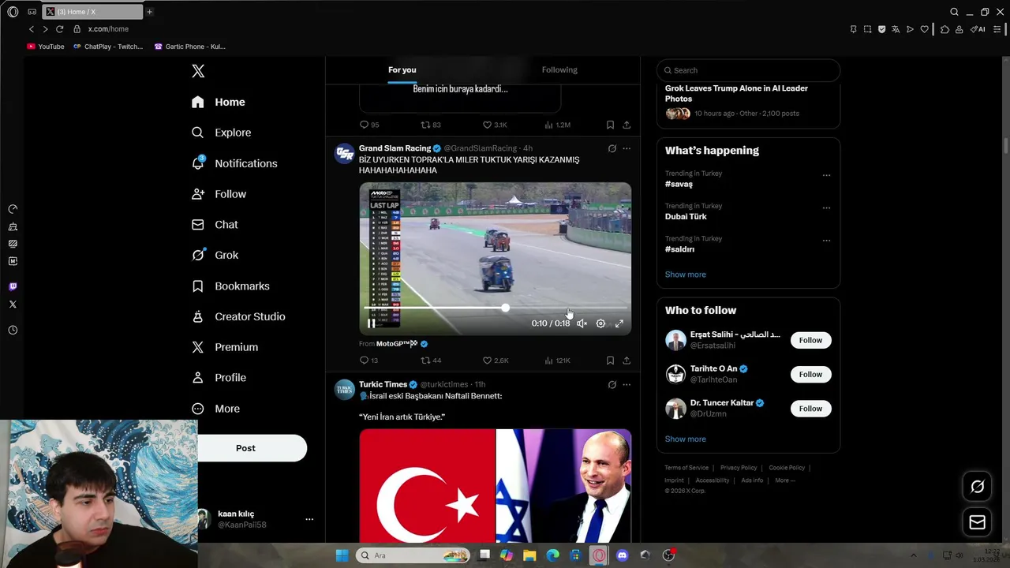This screenshot has height=568, width=1010.
Task: Bookmark the post with 1.2M views
Action: (610, 125)
